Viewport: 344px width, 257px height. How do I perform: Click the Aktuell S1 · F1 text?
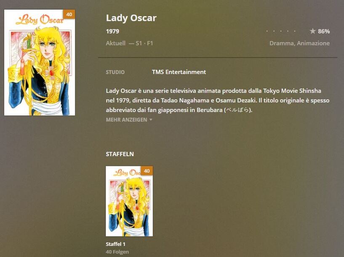coord(129,43)
